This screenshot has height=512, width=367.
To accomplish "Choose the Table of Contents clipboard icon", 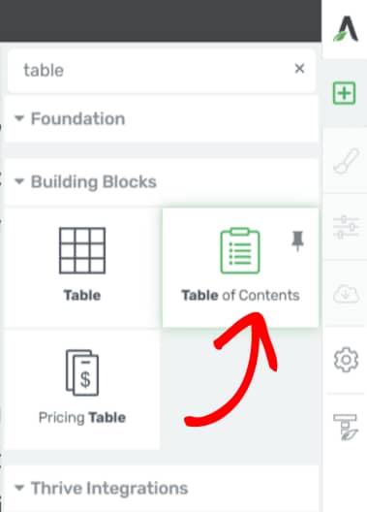I will 240,250.
